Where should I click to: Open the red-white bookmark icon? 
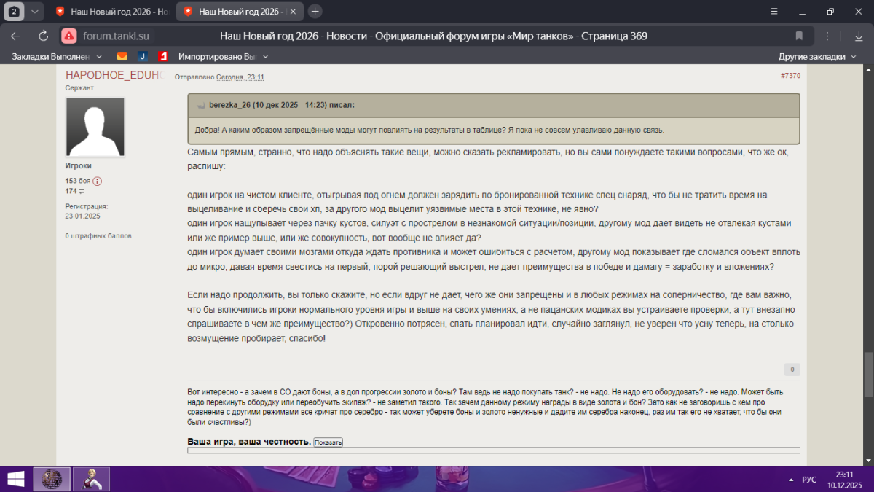[164, 56]
